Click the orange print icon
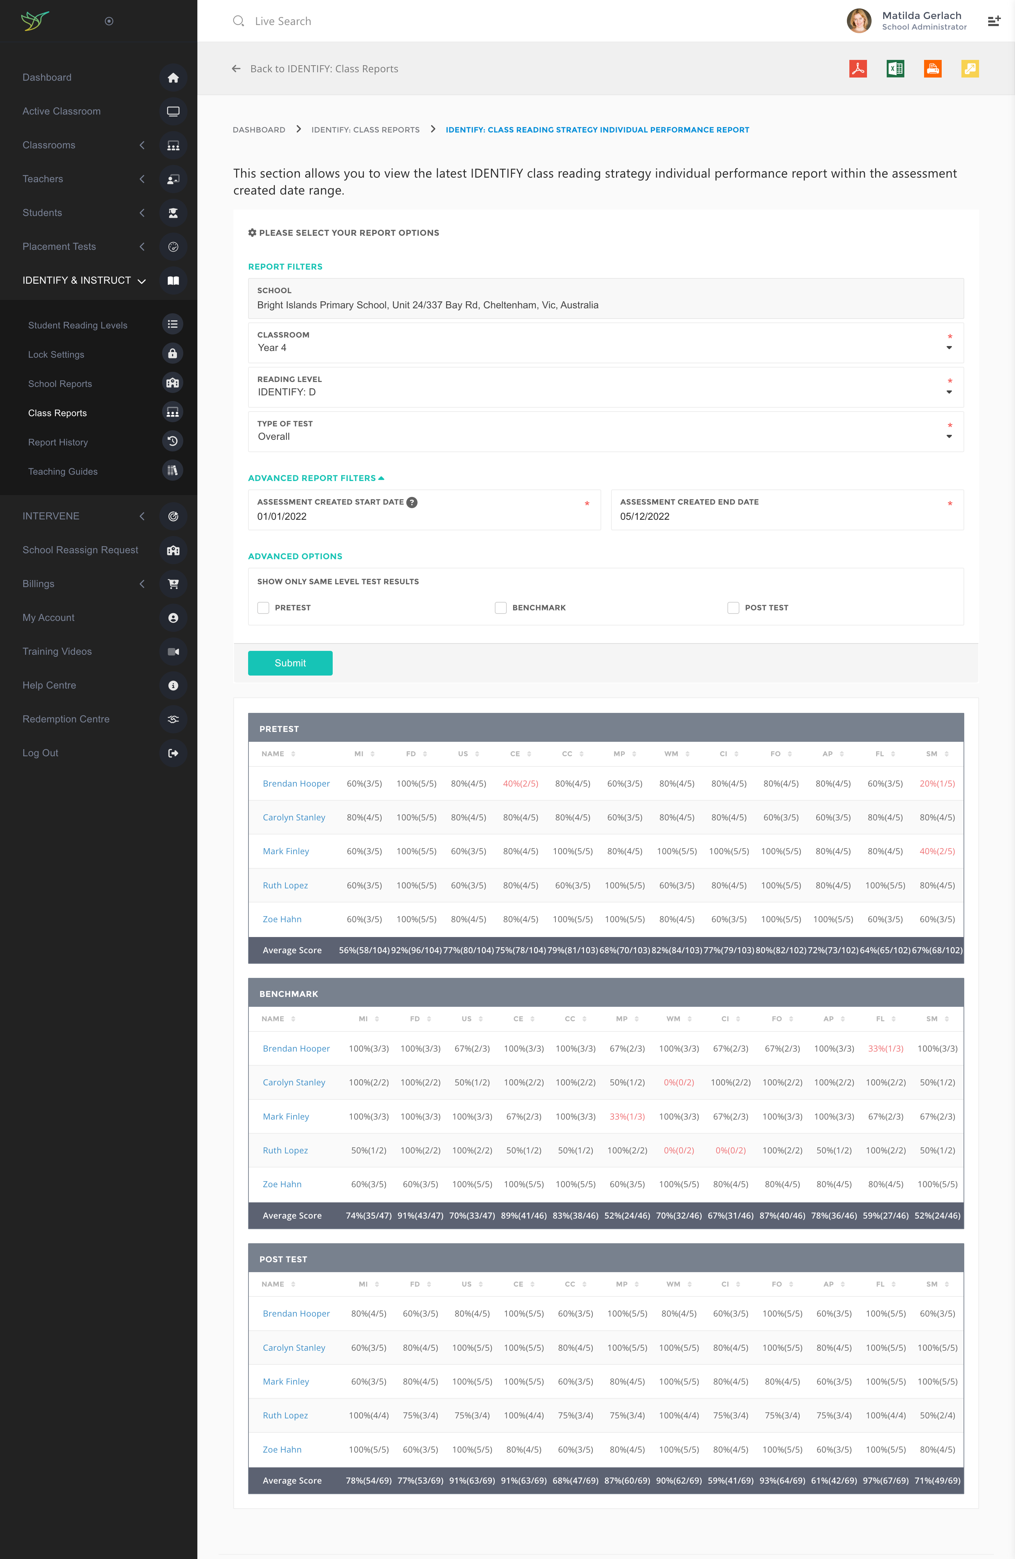The height and width of the screenshot is (1559, 1015). (933, 69)
